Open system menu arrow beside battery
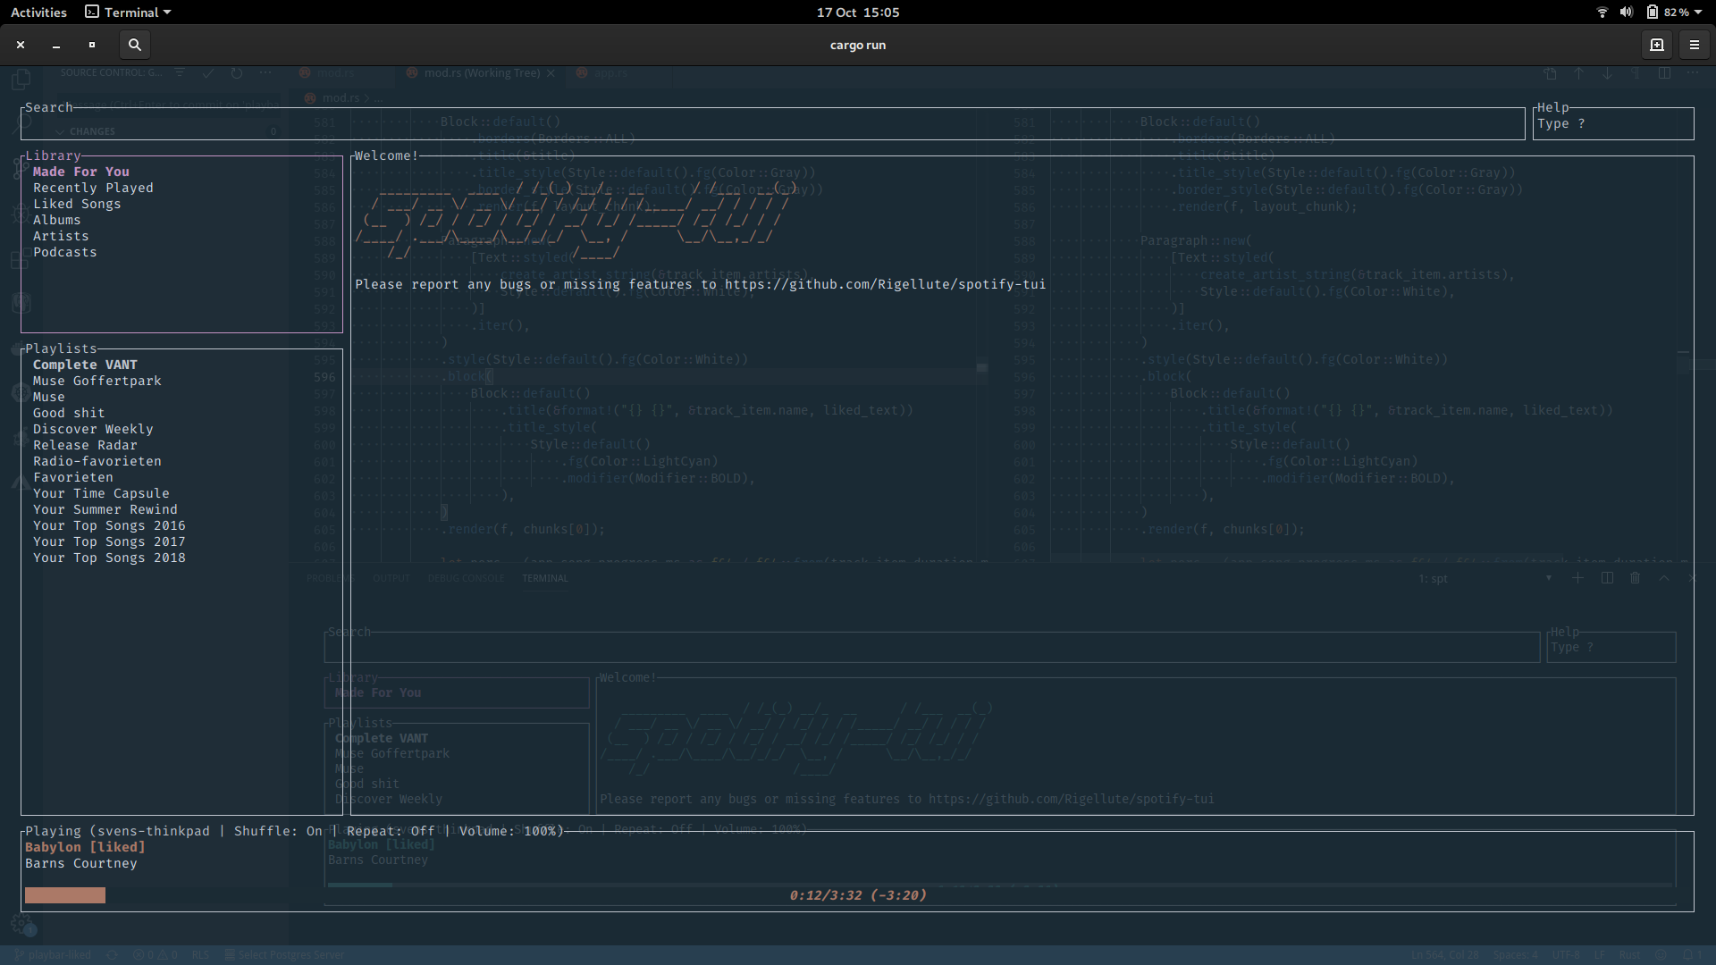This screenshot has width=1716, height=965. coord(1698,13)
